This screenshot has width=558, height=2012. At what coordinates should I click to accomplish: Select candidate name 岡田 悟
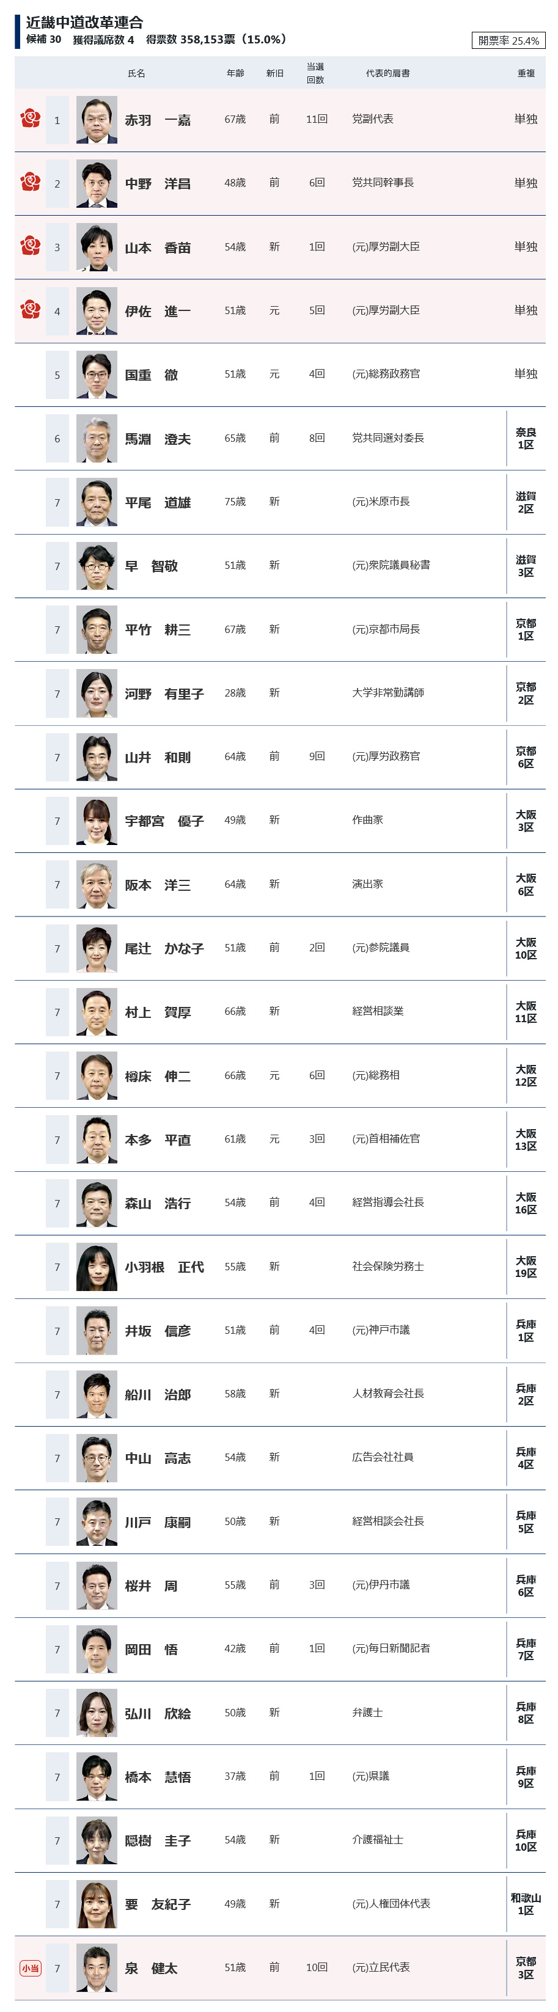coord(152,1649)
